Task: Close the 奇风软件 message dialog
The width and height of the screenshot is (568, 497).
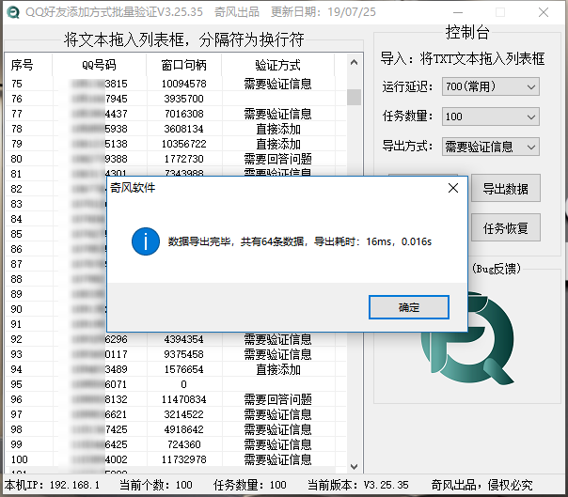Action: coord(453,188)
